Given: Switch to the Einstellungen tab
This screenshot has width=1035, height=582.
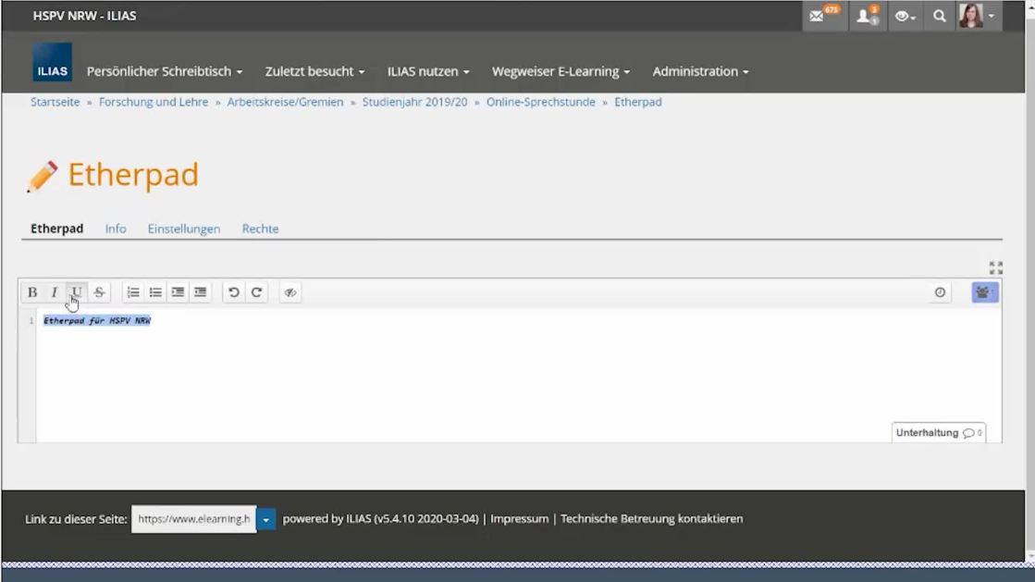Looking at the screenshot, I should tap(184, 229).
